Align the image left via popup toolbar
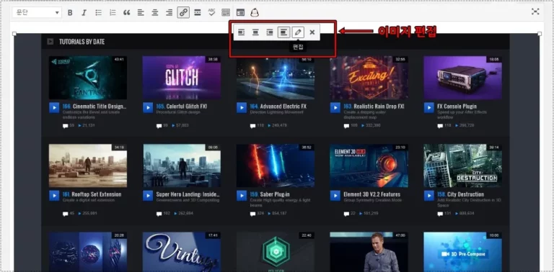 (x=242, y=32)
